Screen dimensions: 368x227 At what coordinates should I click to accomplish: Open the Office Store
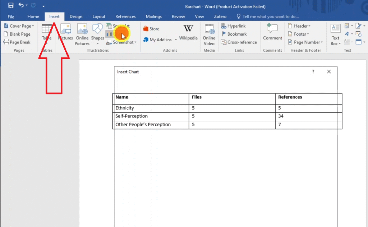click(151, 29)
